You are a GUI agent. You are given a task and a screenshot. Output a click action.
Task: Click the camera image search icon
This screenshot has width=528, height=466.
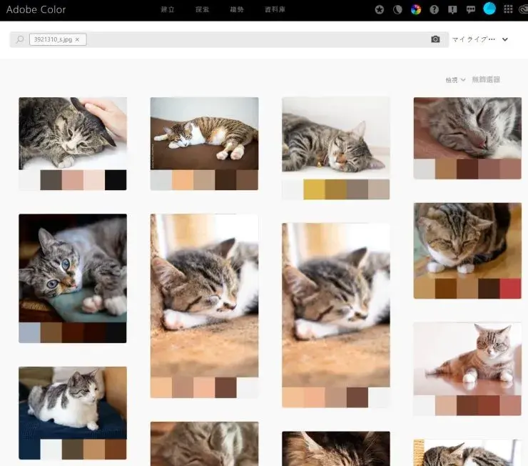coord(435,39)
